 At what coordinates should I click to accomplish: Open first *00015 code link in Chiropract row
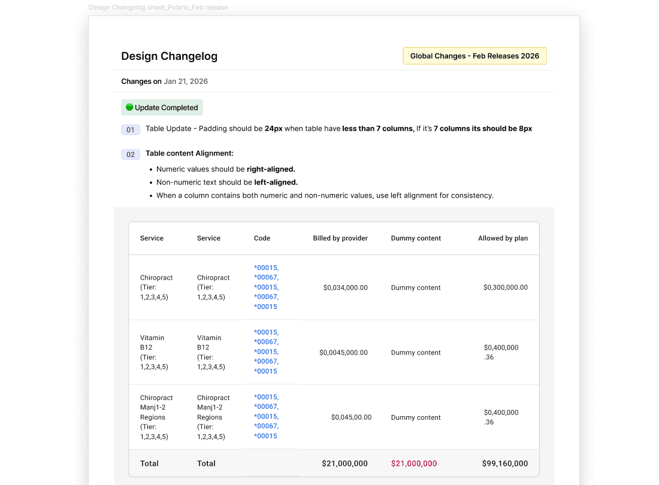[x=266, y=268]
